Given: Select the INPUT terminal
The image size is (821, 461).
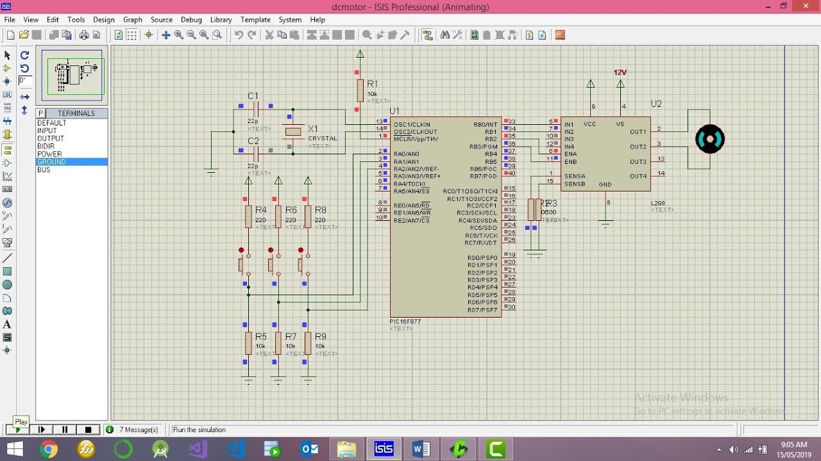Looking at the screenshot, I should pyautogui.click(x=72, y=131).
